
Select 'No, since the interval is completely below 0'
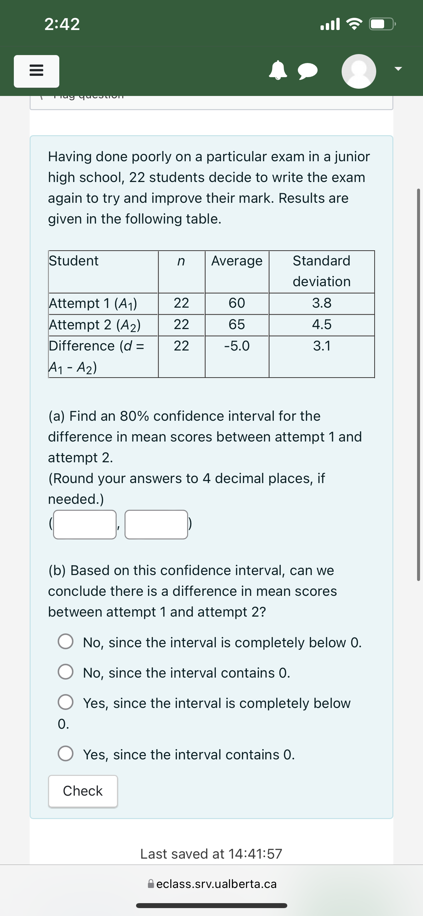point(66,642)
